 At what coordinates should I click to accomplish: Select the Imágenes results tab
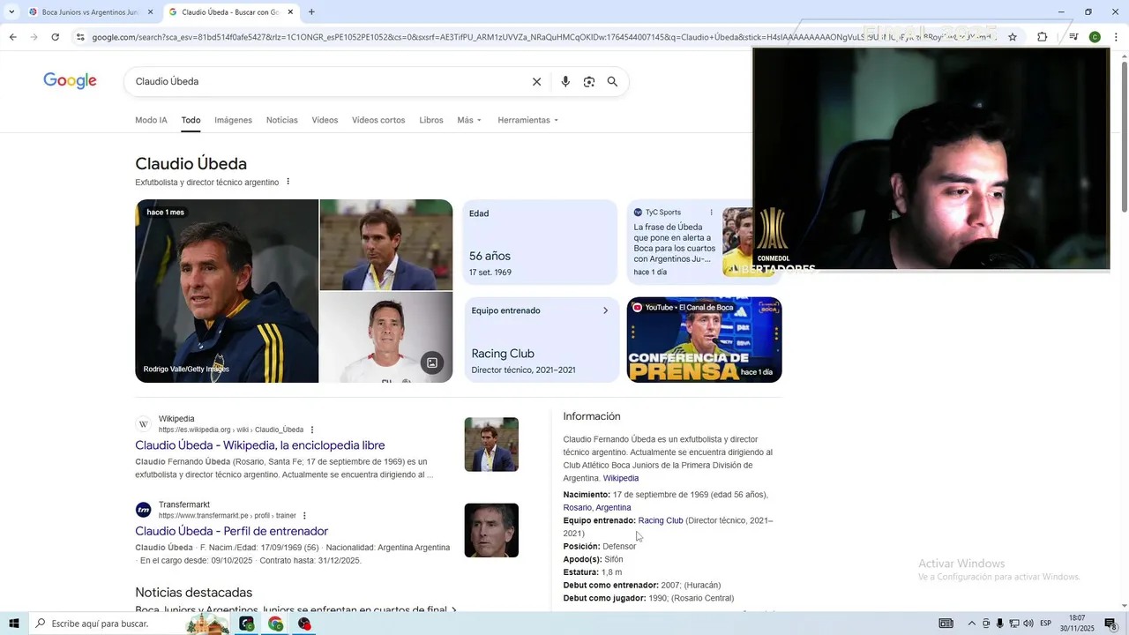click(233, 120)
